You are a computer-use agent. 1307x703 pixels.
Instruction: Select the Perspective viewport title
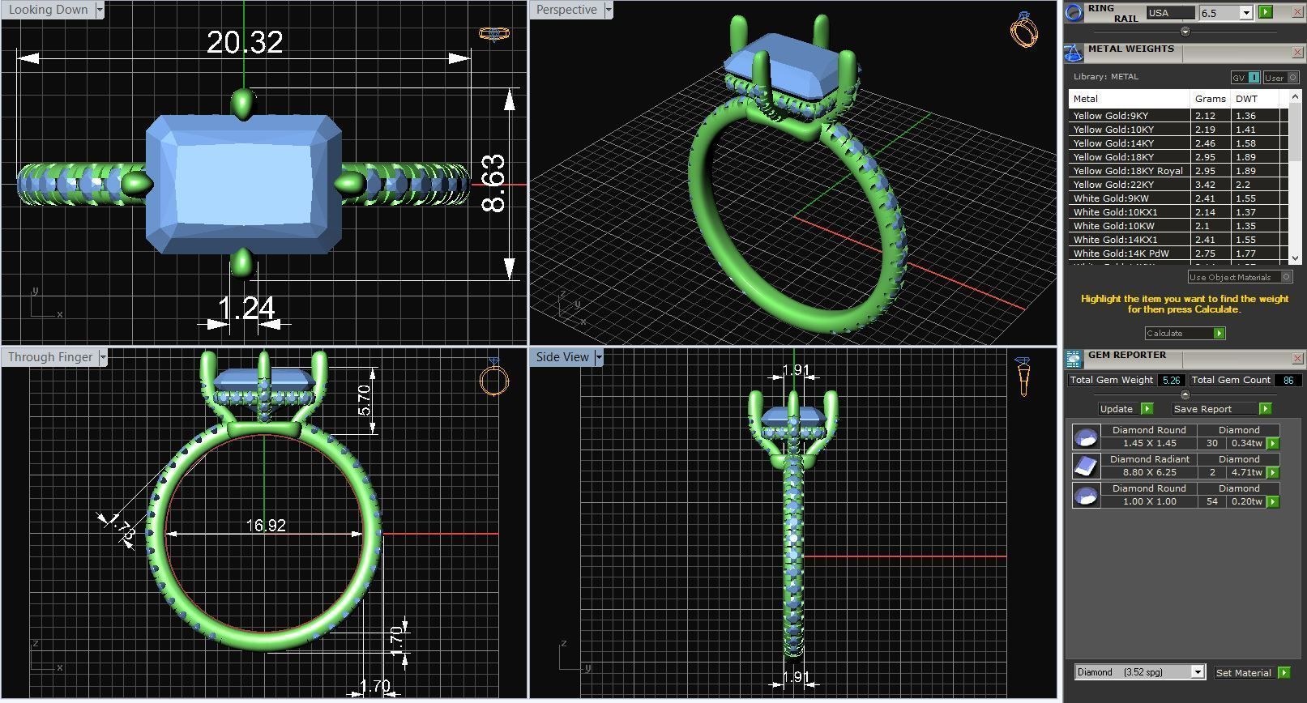click(x=567, y=10)
